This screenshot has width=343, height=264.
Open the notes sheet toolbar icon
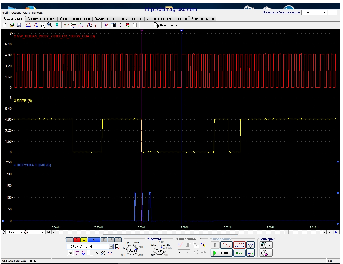tap(135, 25)
